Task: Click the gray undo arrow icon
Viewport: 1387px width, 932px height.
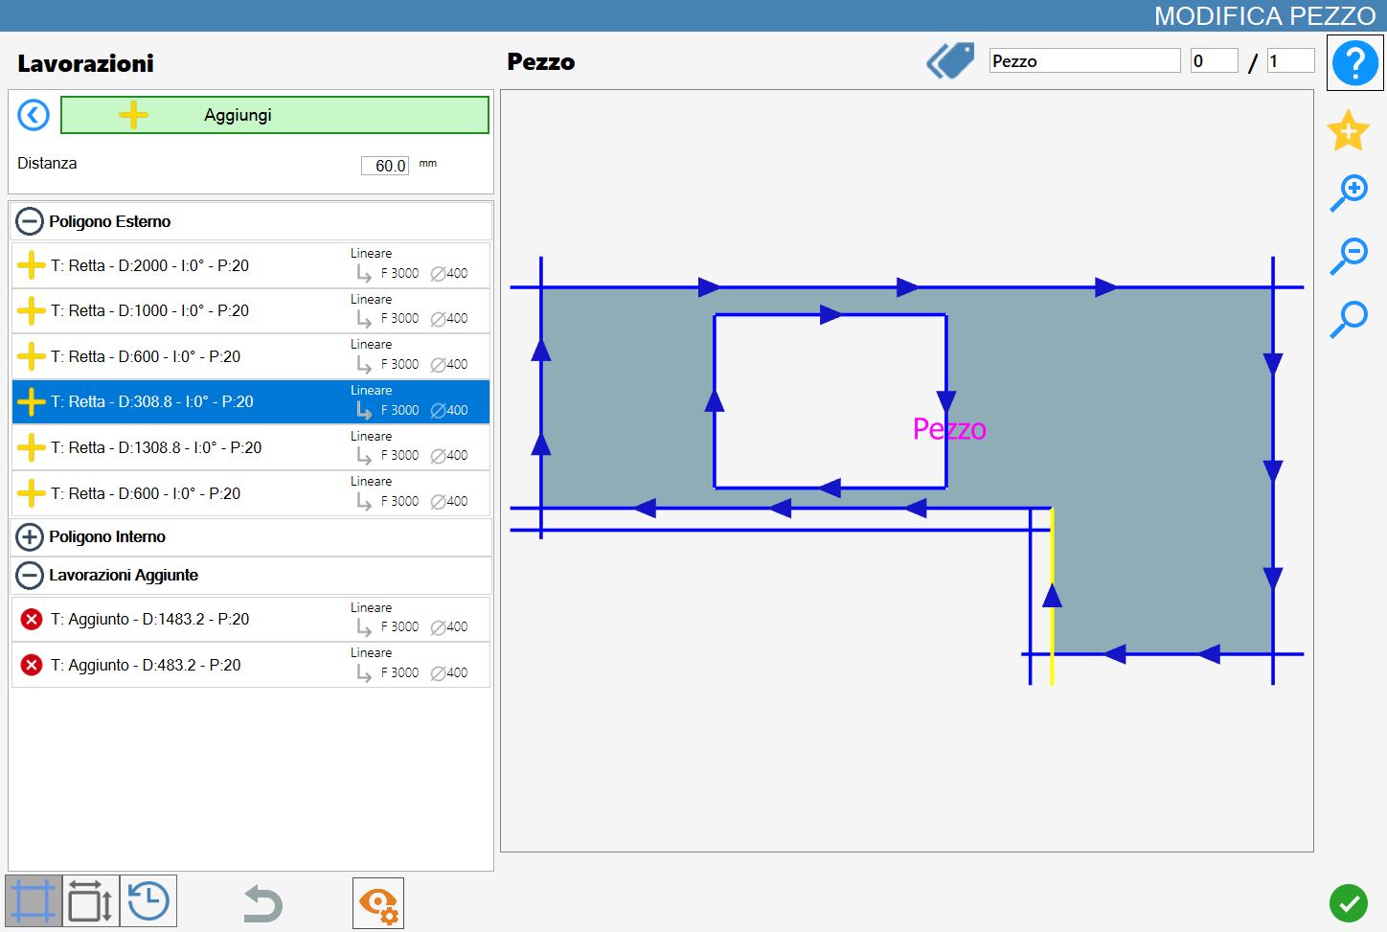Action: click(262, 904)
